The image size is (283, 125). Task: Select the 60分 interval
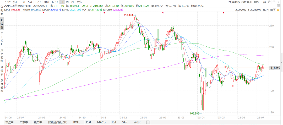click(x=55, y=2)
